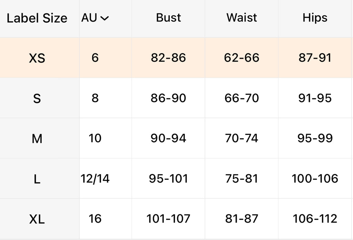353x240 pixels.
Task: Click AU size 16 cell
Action: tap(95, 219)
